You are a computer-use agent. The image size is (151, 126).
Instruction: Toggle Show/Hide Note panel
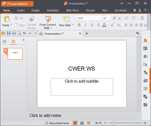[57, 123]
